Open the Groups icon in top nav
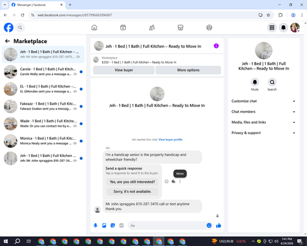The height and width of the screenshot is (246, 307). pos(209,28)
